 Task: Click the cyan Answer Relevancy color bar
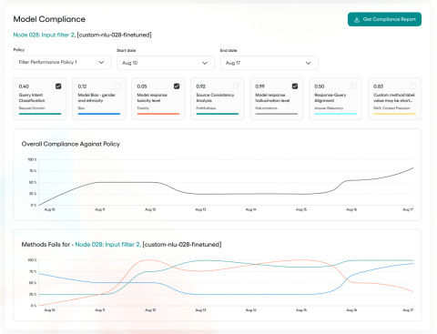pos(336,114)
